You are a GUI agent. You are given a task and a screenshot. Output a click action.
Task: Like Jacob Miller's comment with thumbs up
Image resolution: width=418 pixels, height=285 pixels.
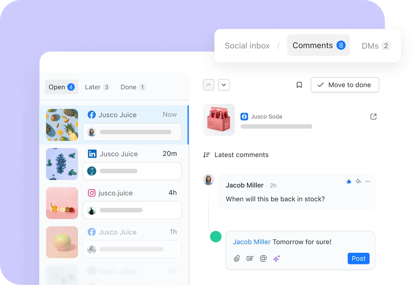pos(349,182)
